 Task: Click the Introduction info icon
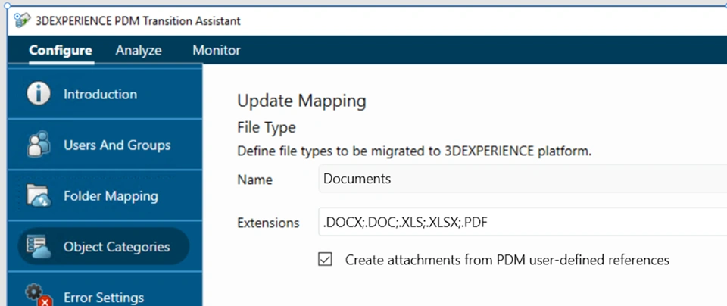[x=38, y=95]
